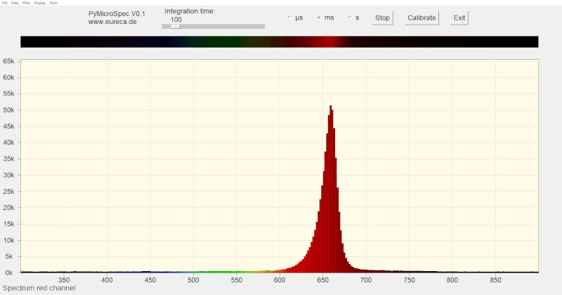The width and height of the screenshot is (562, 295).
Task: Open the Display menu
Action: tap(39, 3)
